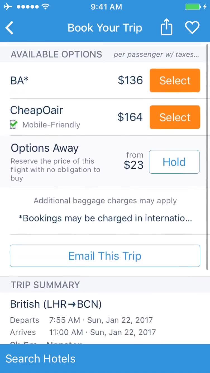Tap the Mobile-Friendly phone checkmark icon
This screenshot has height=373, width=210.
(x=13, y=125)
